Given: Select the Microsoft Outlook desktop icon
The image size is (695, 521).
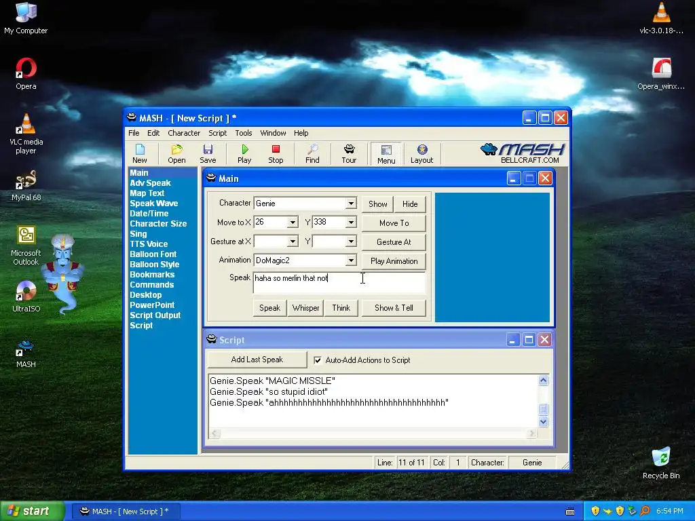Looking at the screenshot, I should click(x=26, y=246).
